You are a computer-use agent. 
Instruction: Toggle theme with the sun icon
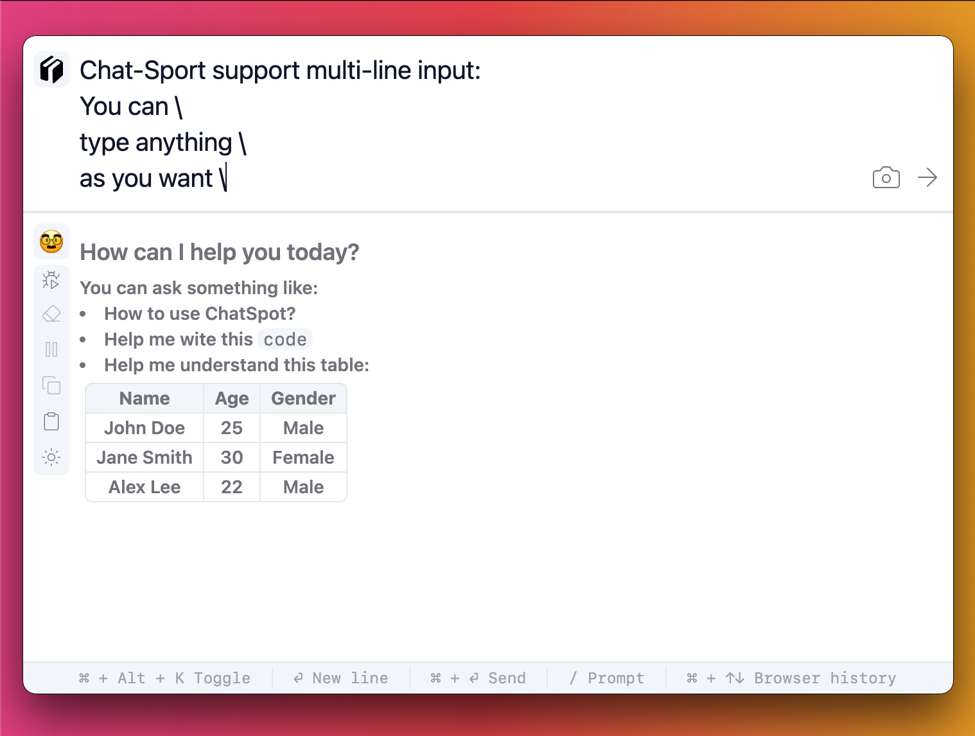pos(51,457)
